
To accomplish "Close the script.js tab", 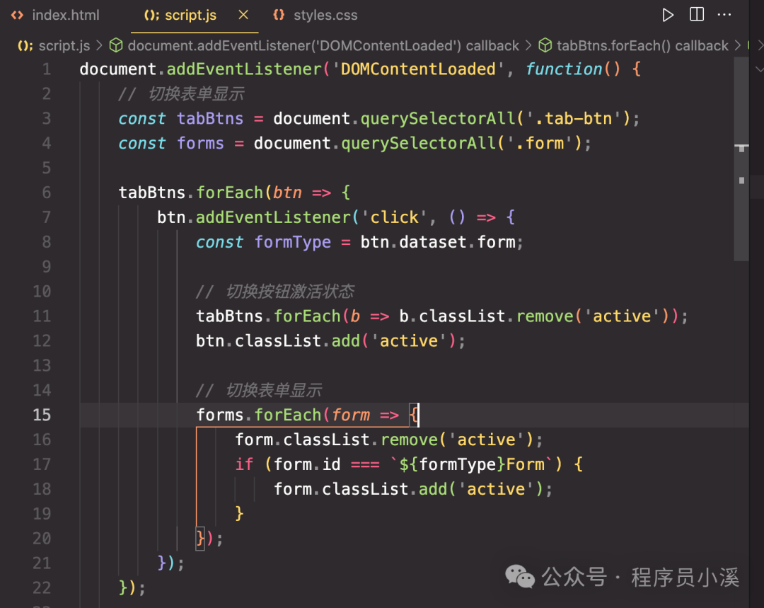I will [x=243, y=15].
